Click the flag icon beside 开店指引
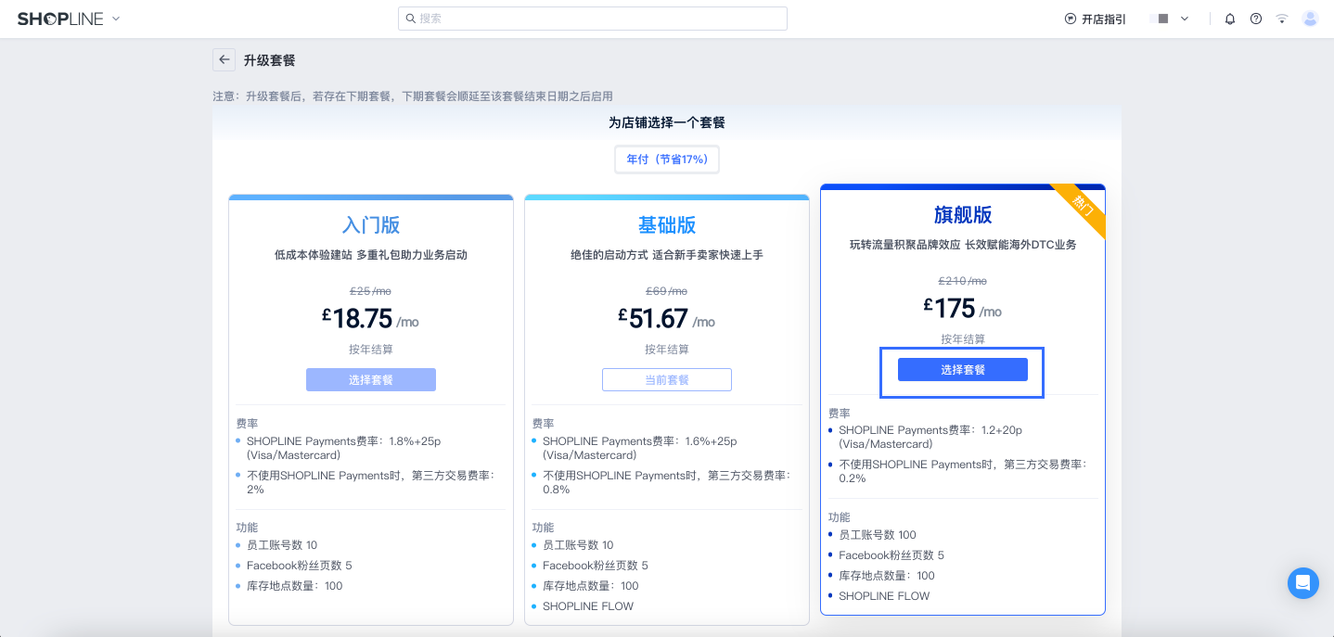The width and height of the screenshot is (1334, 637). 1071,19
